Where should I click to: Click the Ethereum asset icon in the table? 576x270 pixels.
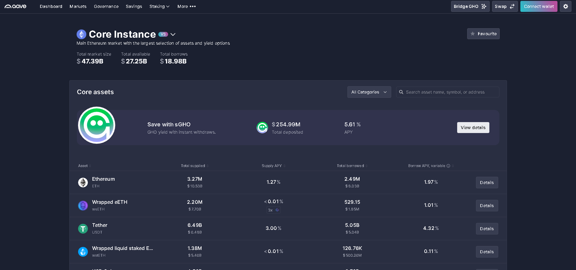point(83,183)
